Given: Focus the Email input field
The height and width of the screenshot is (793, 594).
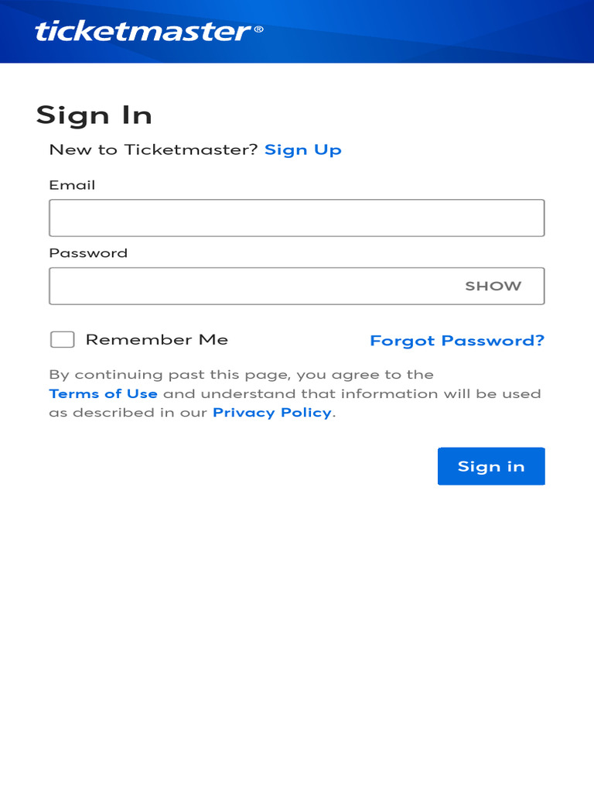Looking at the screenshot, I should (296, 218).
